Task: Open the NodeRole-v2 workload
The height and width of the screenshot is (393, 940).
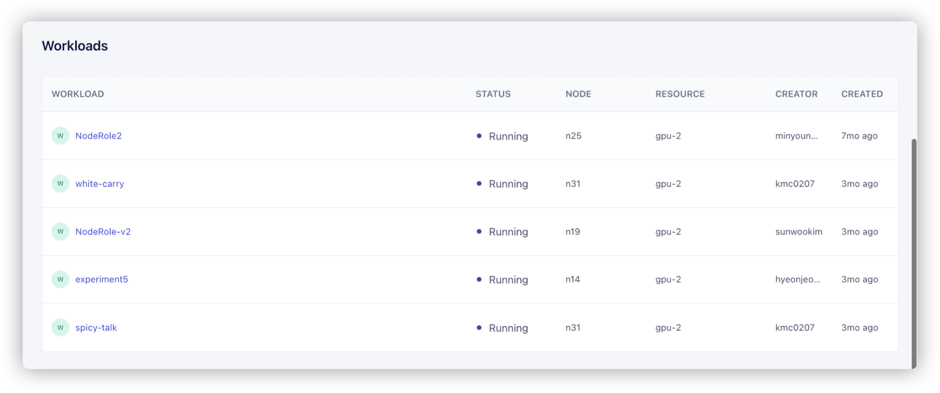Action: pyautogui.click(x=103, y=232)
